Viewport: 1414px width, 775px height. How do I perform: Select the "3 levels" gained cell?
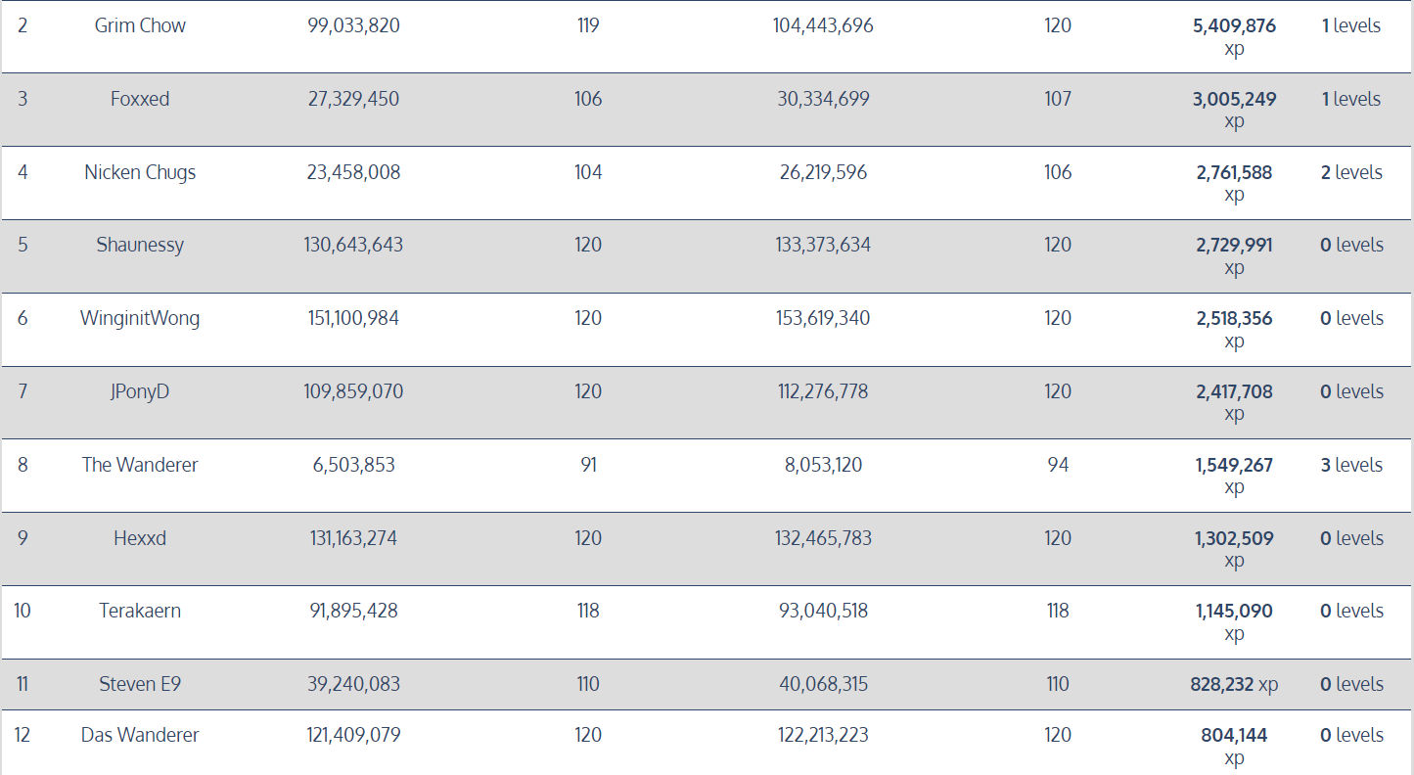click(x=1351, y=465)
